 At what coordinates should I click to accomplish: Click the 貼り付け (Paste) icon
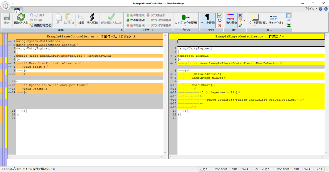69,17
